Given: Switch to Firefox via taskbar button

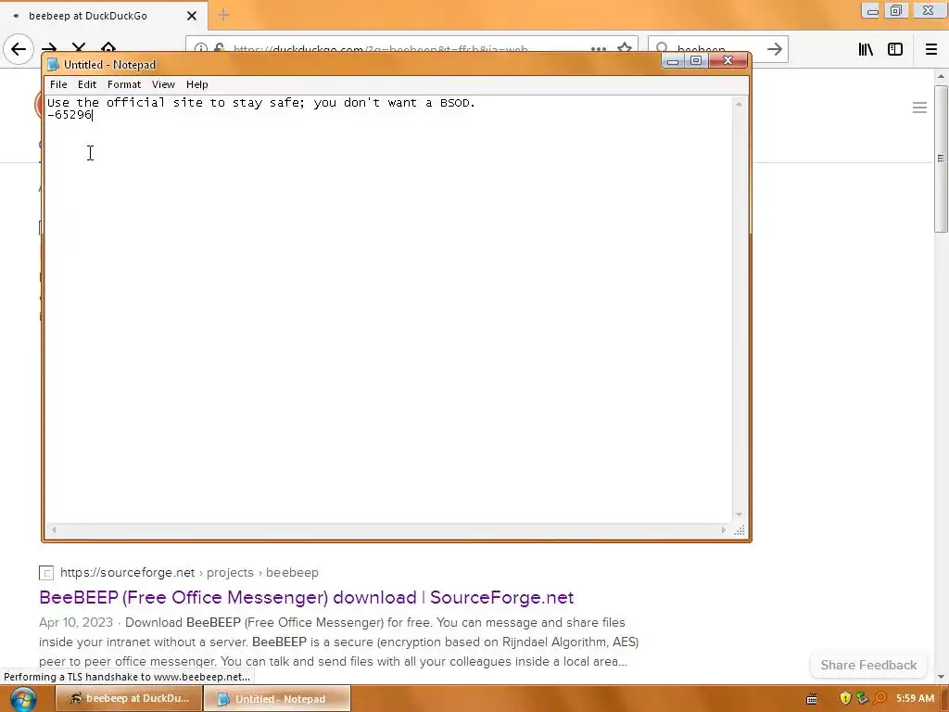Looking at the screenshot, I should (x=129, y=699).
